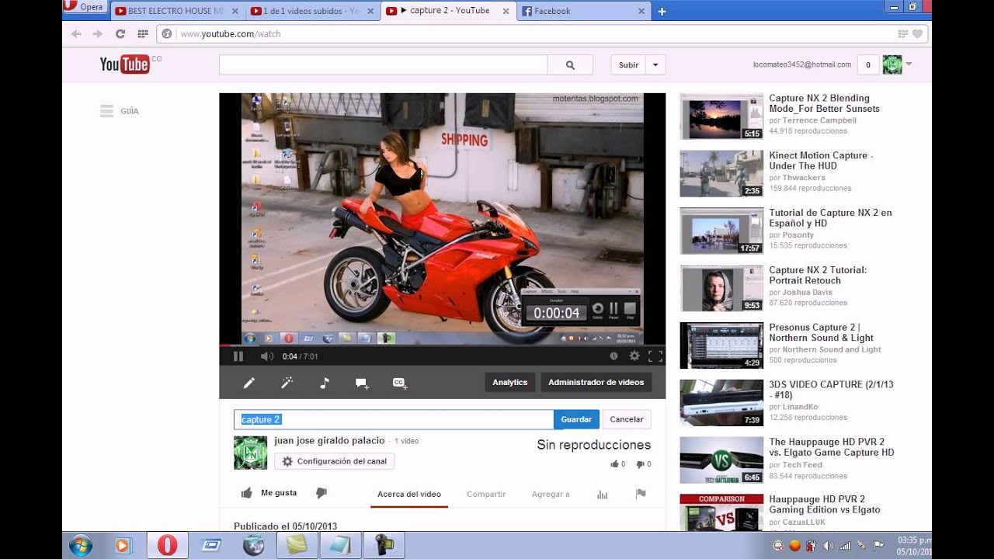The width and height of the screenshot is (994, 559).
Task: Click the watch later clock icon
Action: 613,356
